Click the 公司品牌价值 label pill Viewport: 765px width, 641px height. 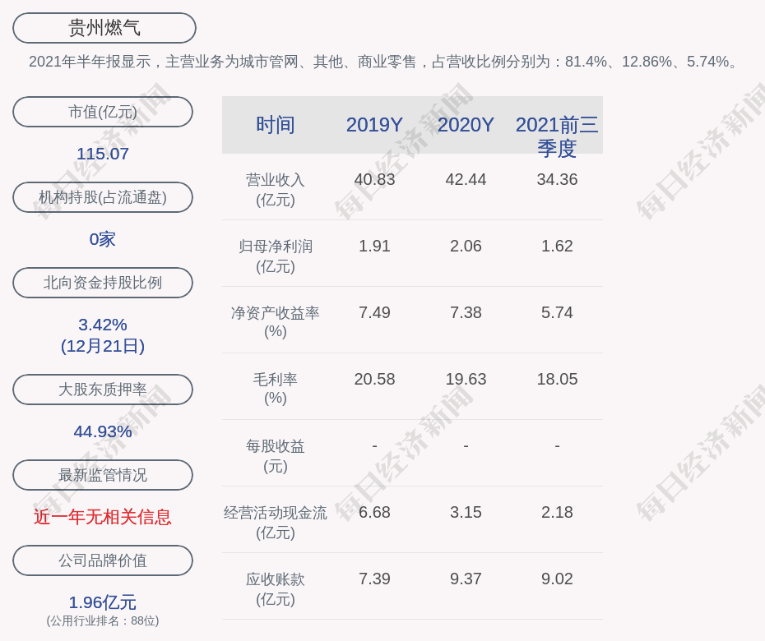point(103,560)
